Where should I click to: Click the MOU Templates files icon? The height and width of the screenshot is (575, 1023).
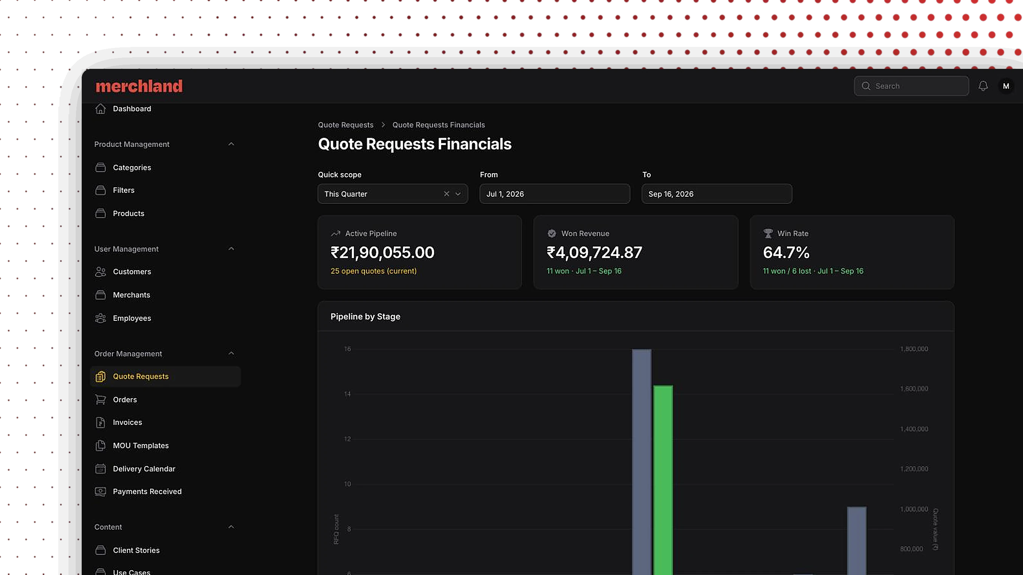(x=101, y=446)
